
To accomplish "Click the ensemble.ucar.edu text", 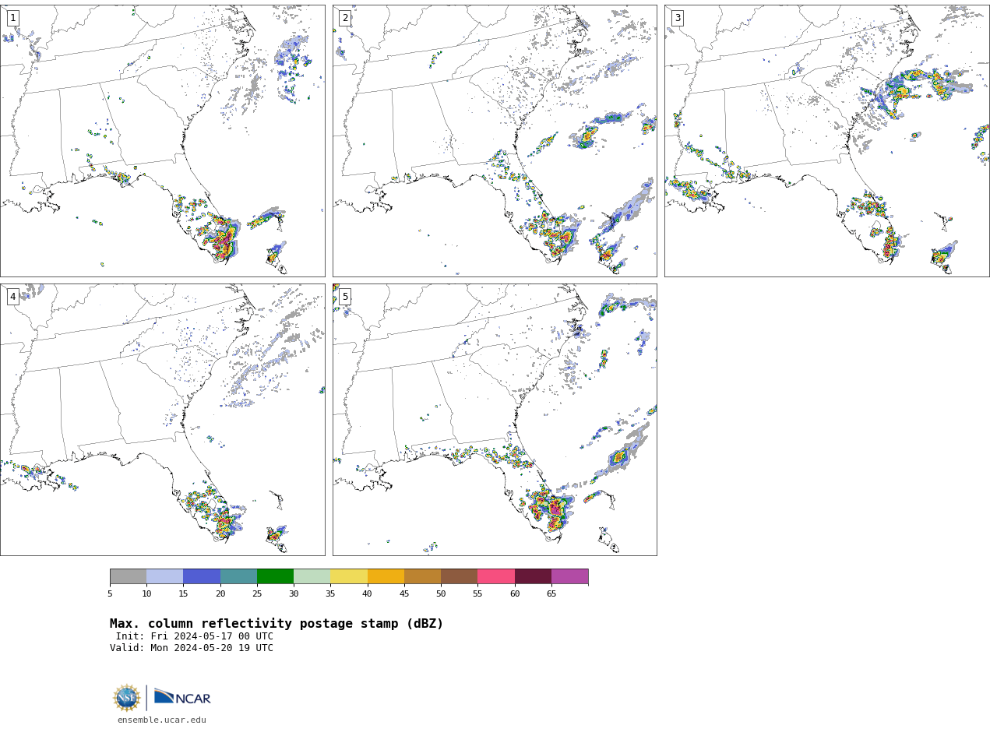I will point(162,720).
